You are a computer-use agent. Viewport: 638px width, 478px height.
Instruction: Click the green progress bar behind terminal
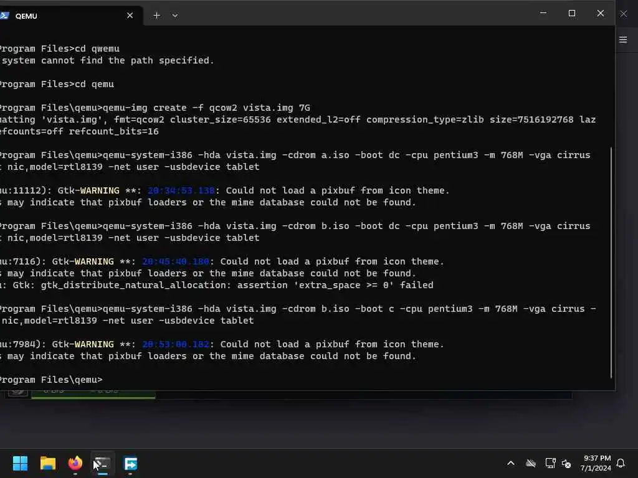click(x=93, y=394)
